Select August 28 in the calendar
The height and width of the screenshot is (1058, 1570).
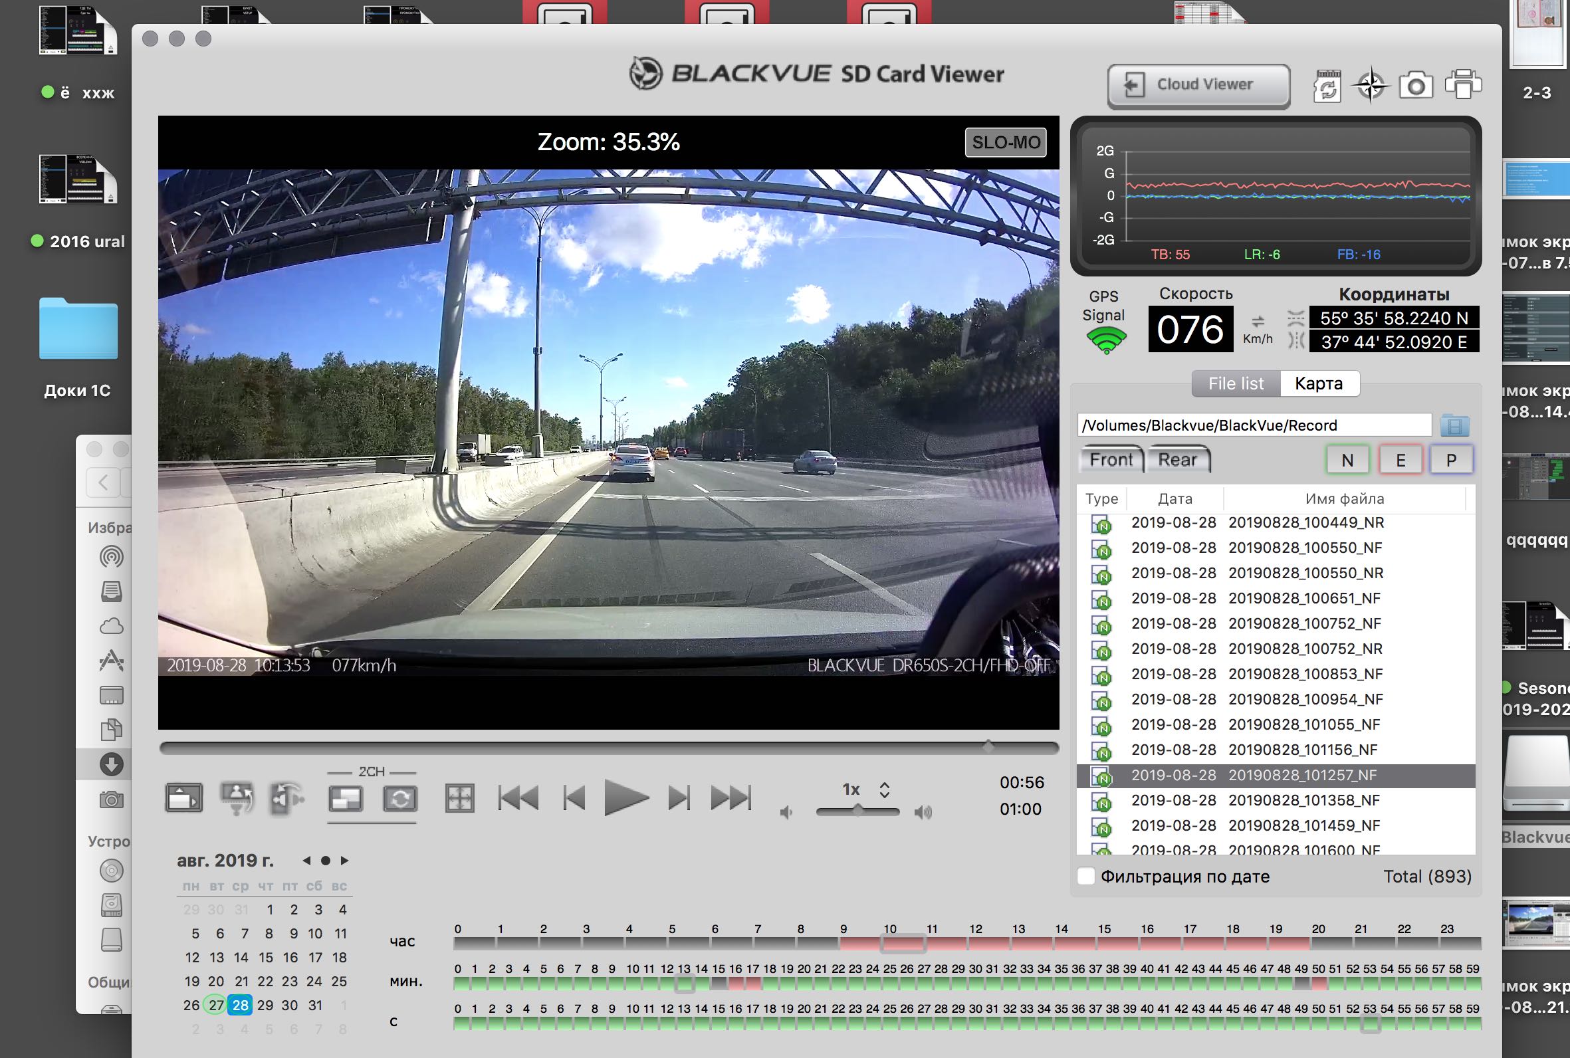click(240, 1005)
